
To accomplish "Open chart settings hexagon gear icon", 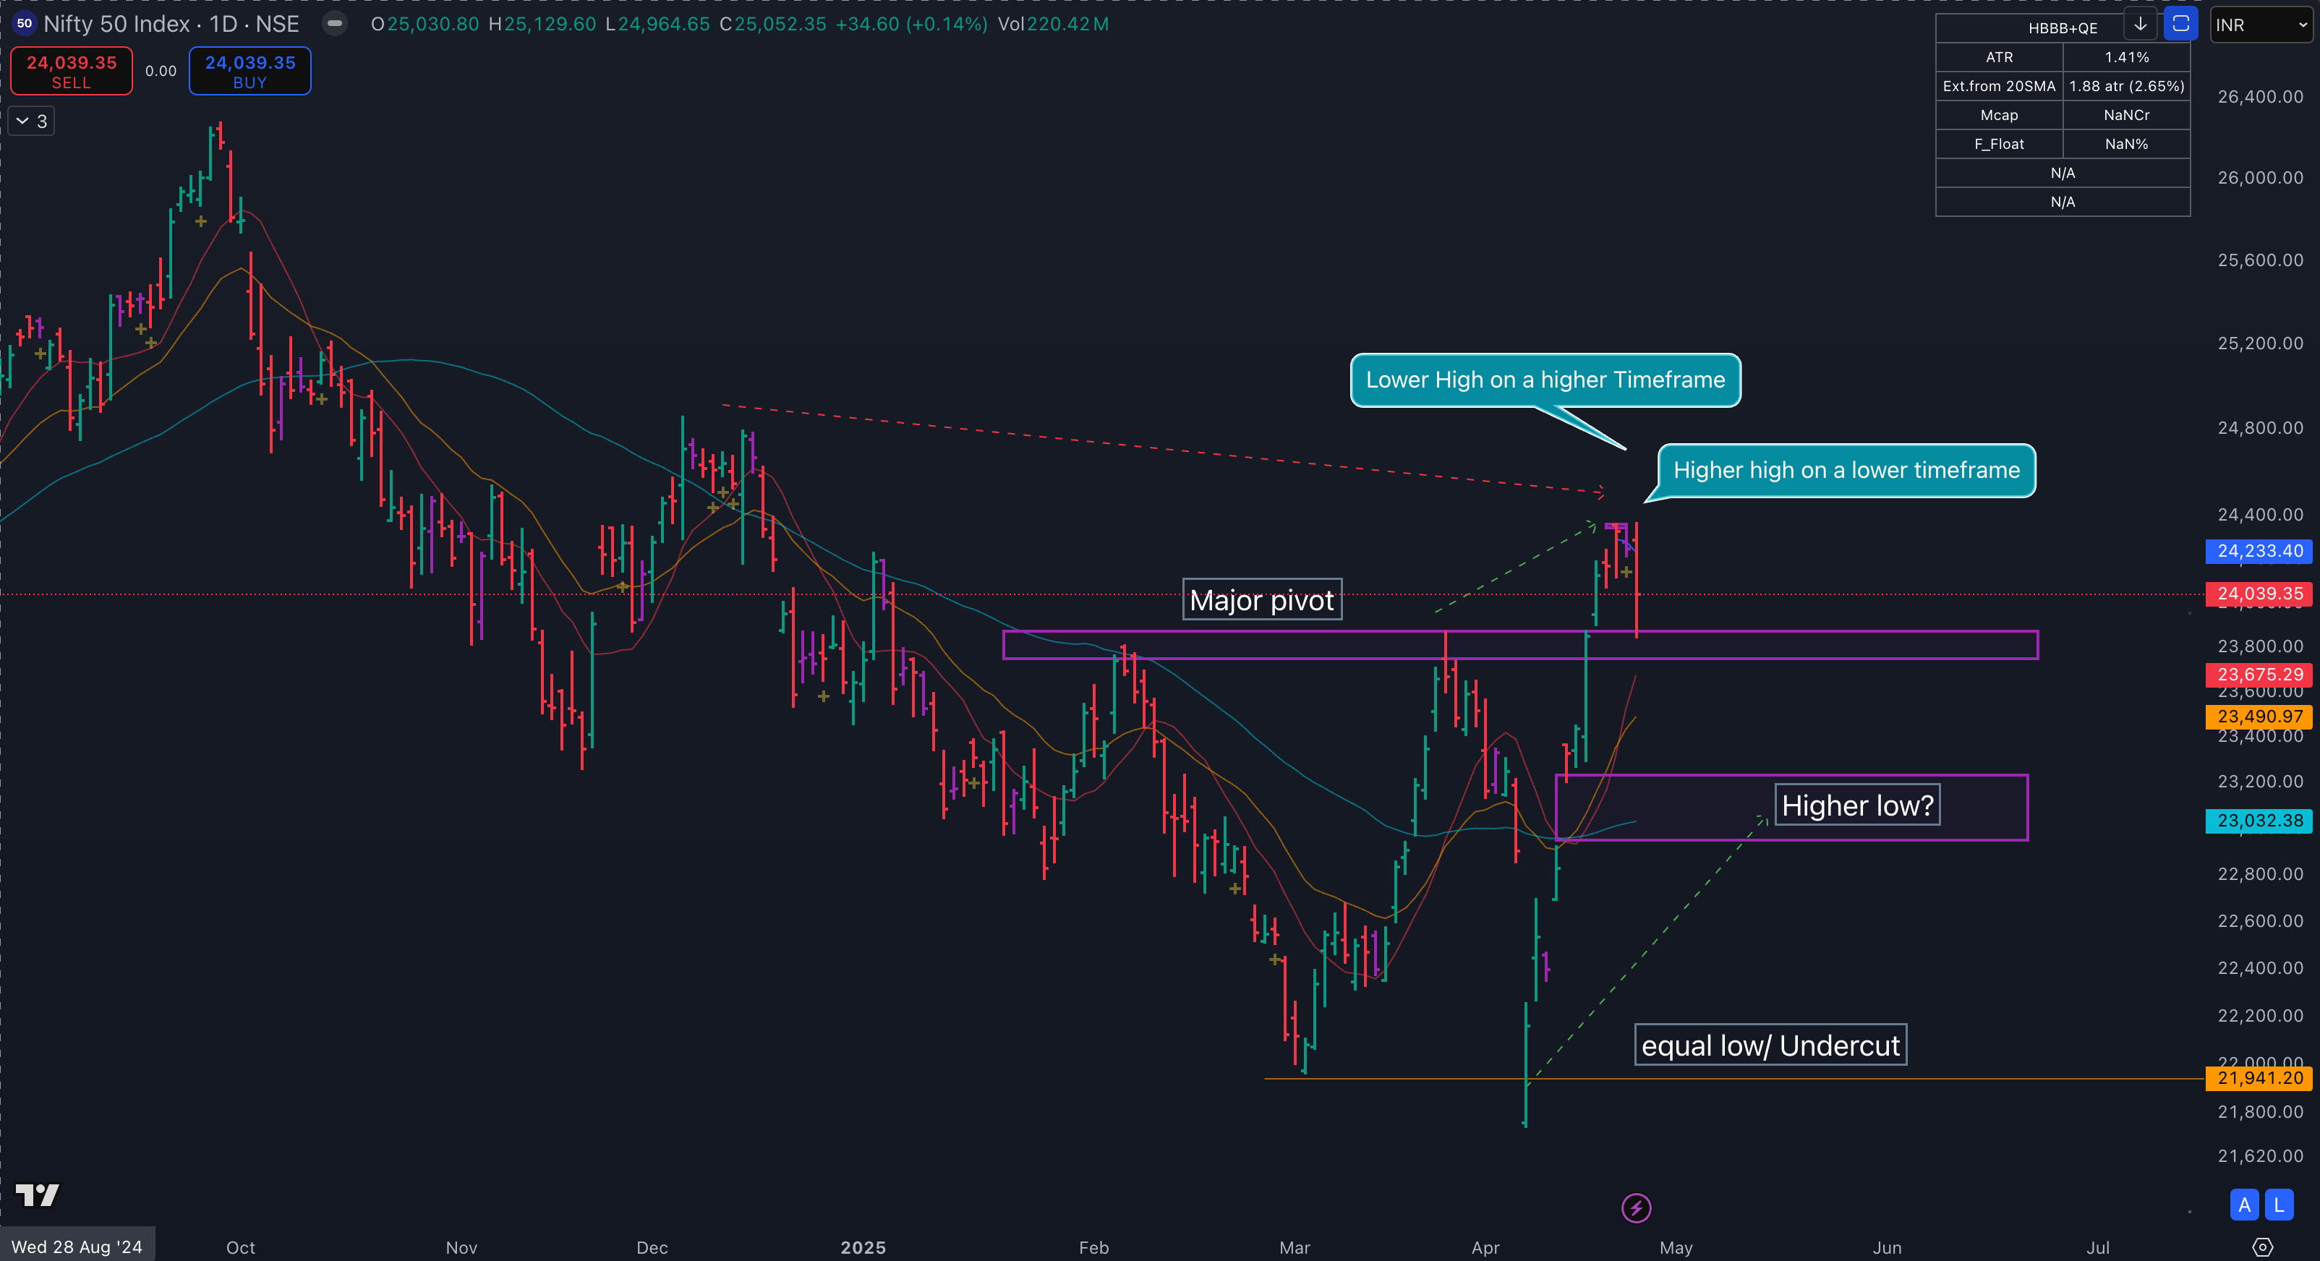I will point(2261,1247).
